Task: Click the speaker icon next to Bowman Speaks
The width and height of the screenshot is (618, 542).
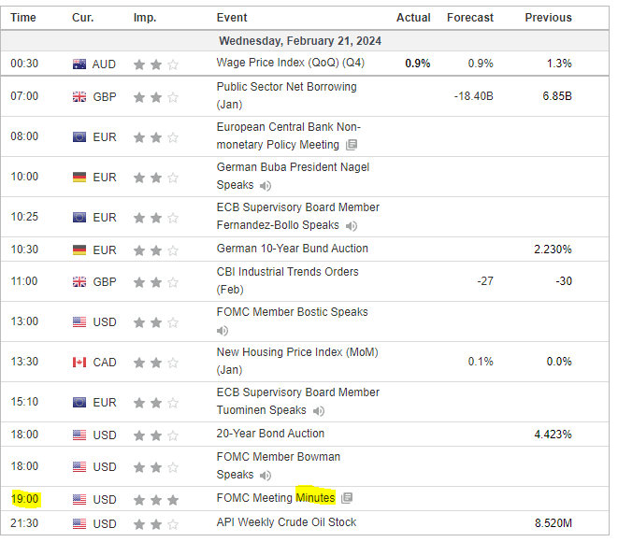Action: [x=266, y=476]
